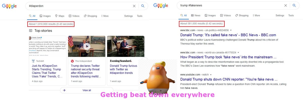Expand the More menu in the right search page
The width and height of the screenshot is (303, 100).
click(x=256, y=15)
